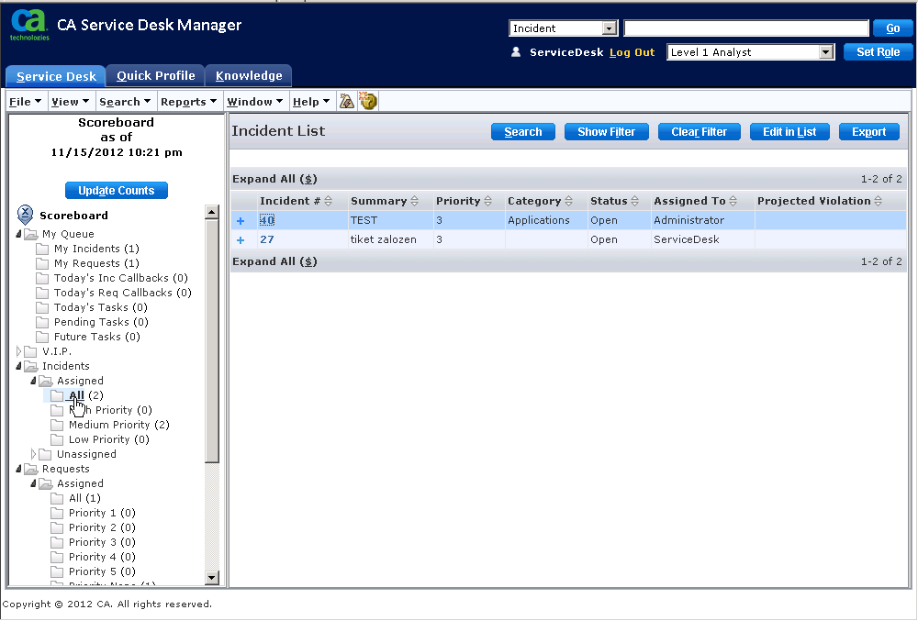Screen dimensions: 918x621
Task: Click the Export button
Action: pyautogui.click(x=868, y=132)
